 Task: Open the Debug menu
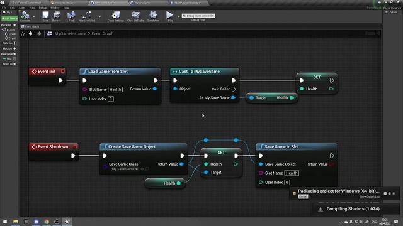tap(43, 8)
